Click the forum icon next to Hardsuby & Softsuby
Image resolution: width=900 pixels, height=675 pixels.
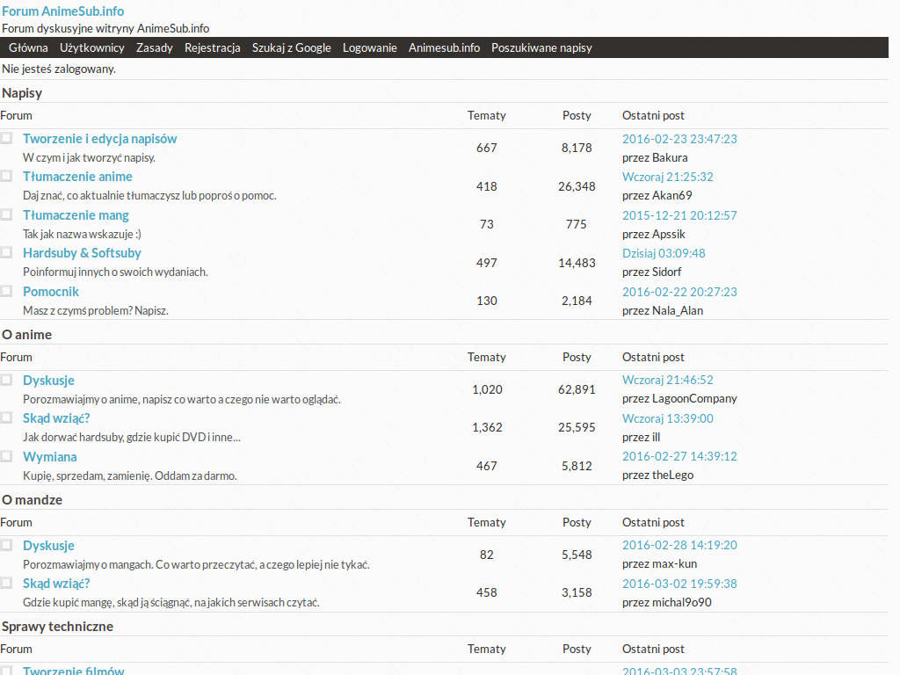pos(6,252)
